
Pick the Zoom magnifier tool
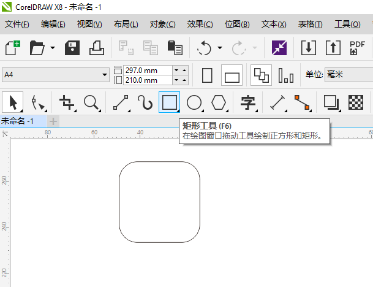[92, 102]
